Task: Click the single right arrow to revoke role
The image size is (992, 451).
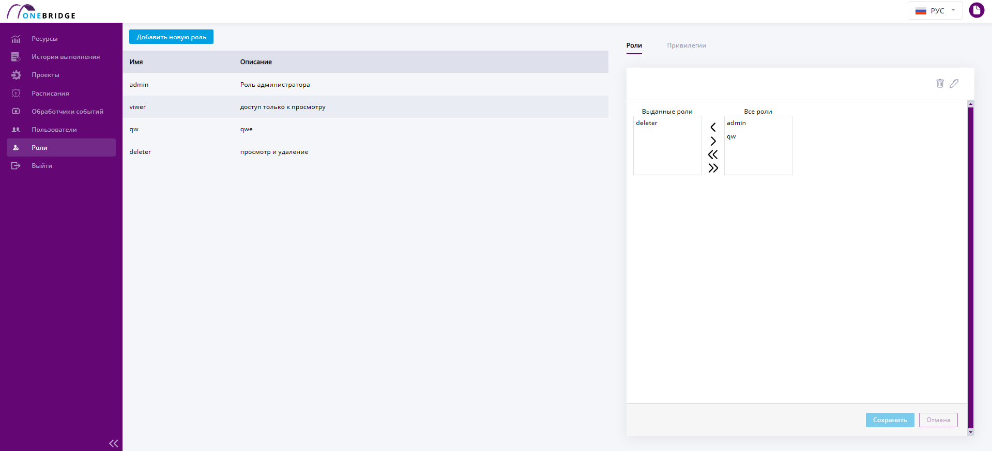Action: point(713,141)
